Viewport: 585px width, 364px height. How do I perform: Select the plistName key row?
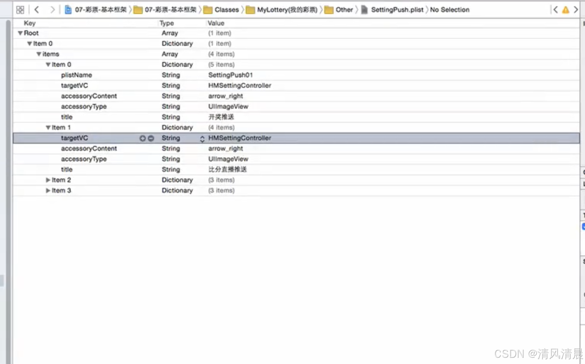76,75
